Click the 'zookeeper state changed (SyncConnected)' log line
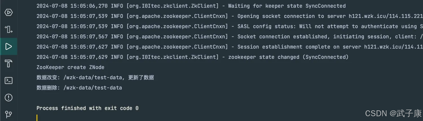 click(193, 57)
